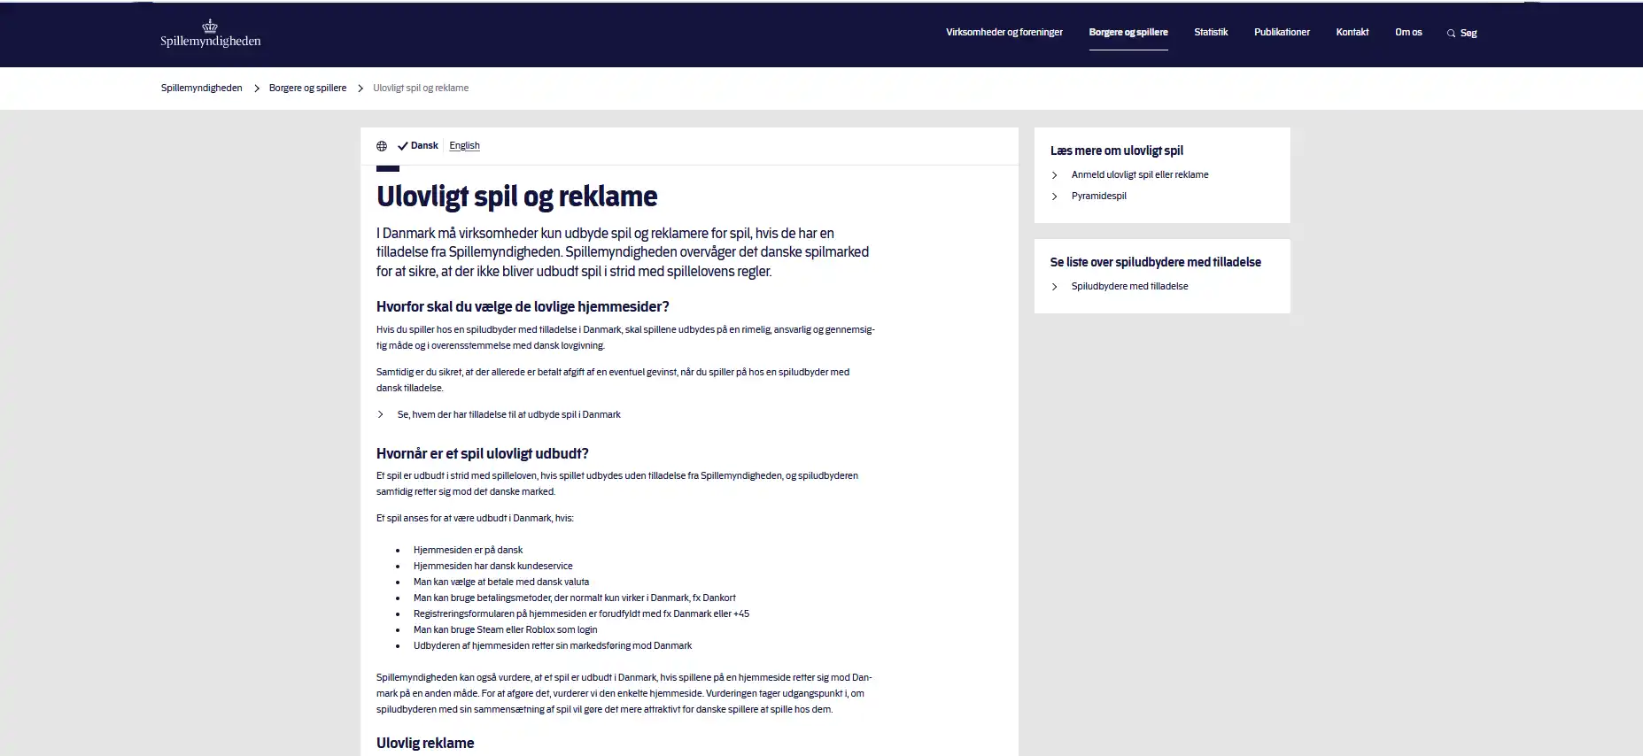Click bullet 'Hjemmesiden er på dansk'
The image size is (1643, 756).
[469, 551]
